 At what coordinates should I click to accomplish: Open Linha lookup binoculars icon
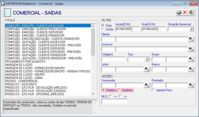[x=147, y=69]
